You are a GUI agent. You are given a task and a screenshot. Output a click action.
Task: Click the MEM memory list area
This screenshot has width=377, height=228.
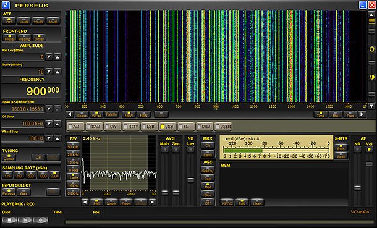point(284,180)
